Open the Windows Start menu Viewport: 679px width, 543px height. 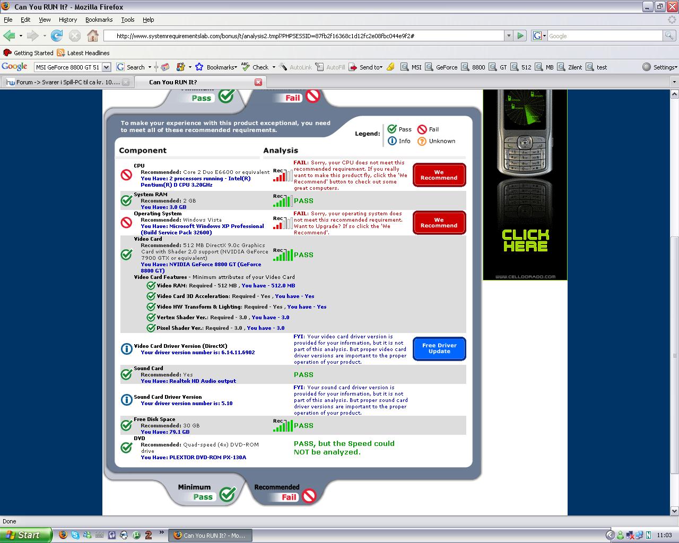[26, 535]
